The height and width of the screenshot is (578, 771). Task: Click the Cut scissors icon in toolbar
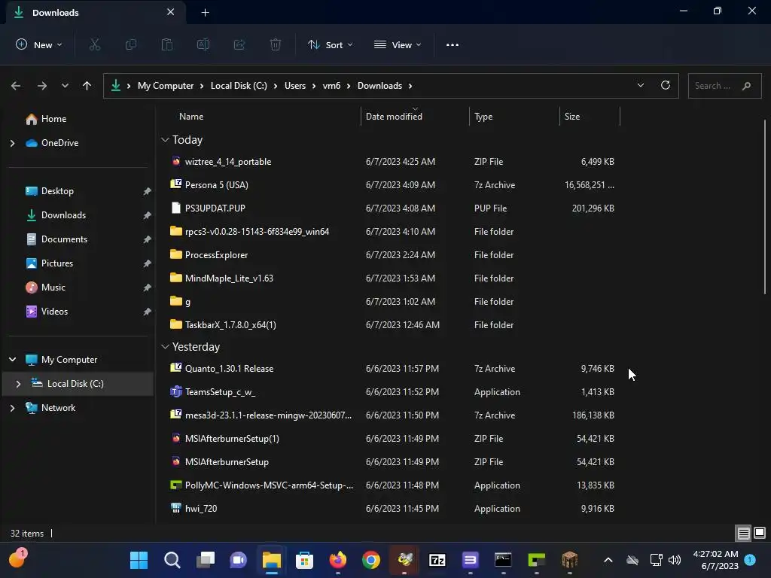(94, 44)
